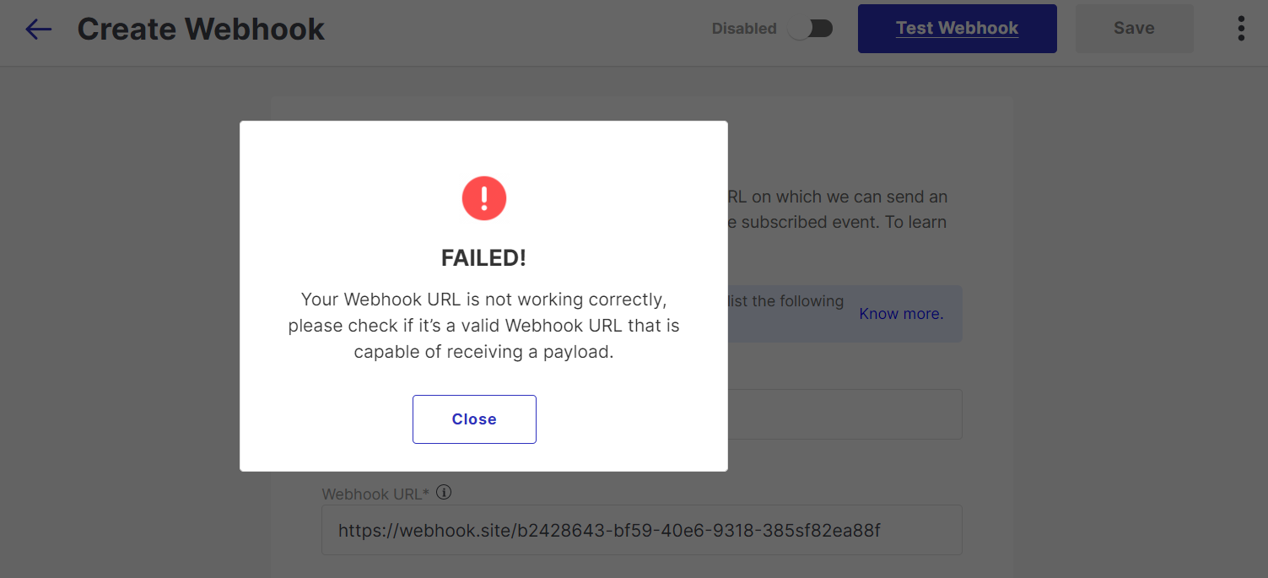
Task: Click the Save button
Action: 1134,29
